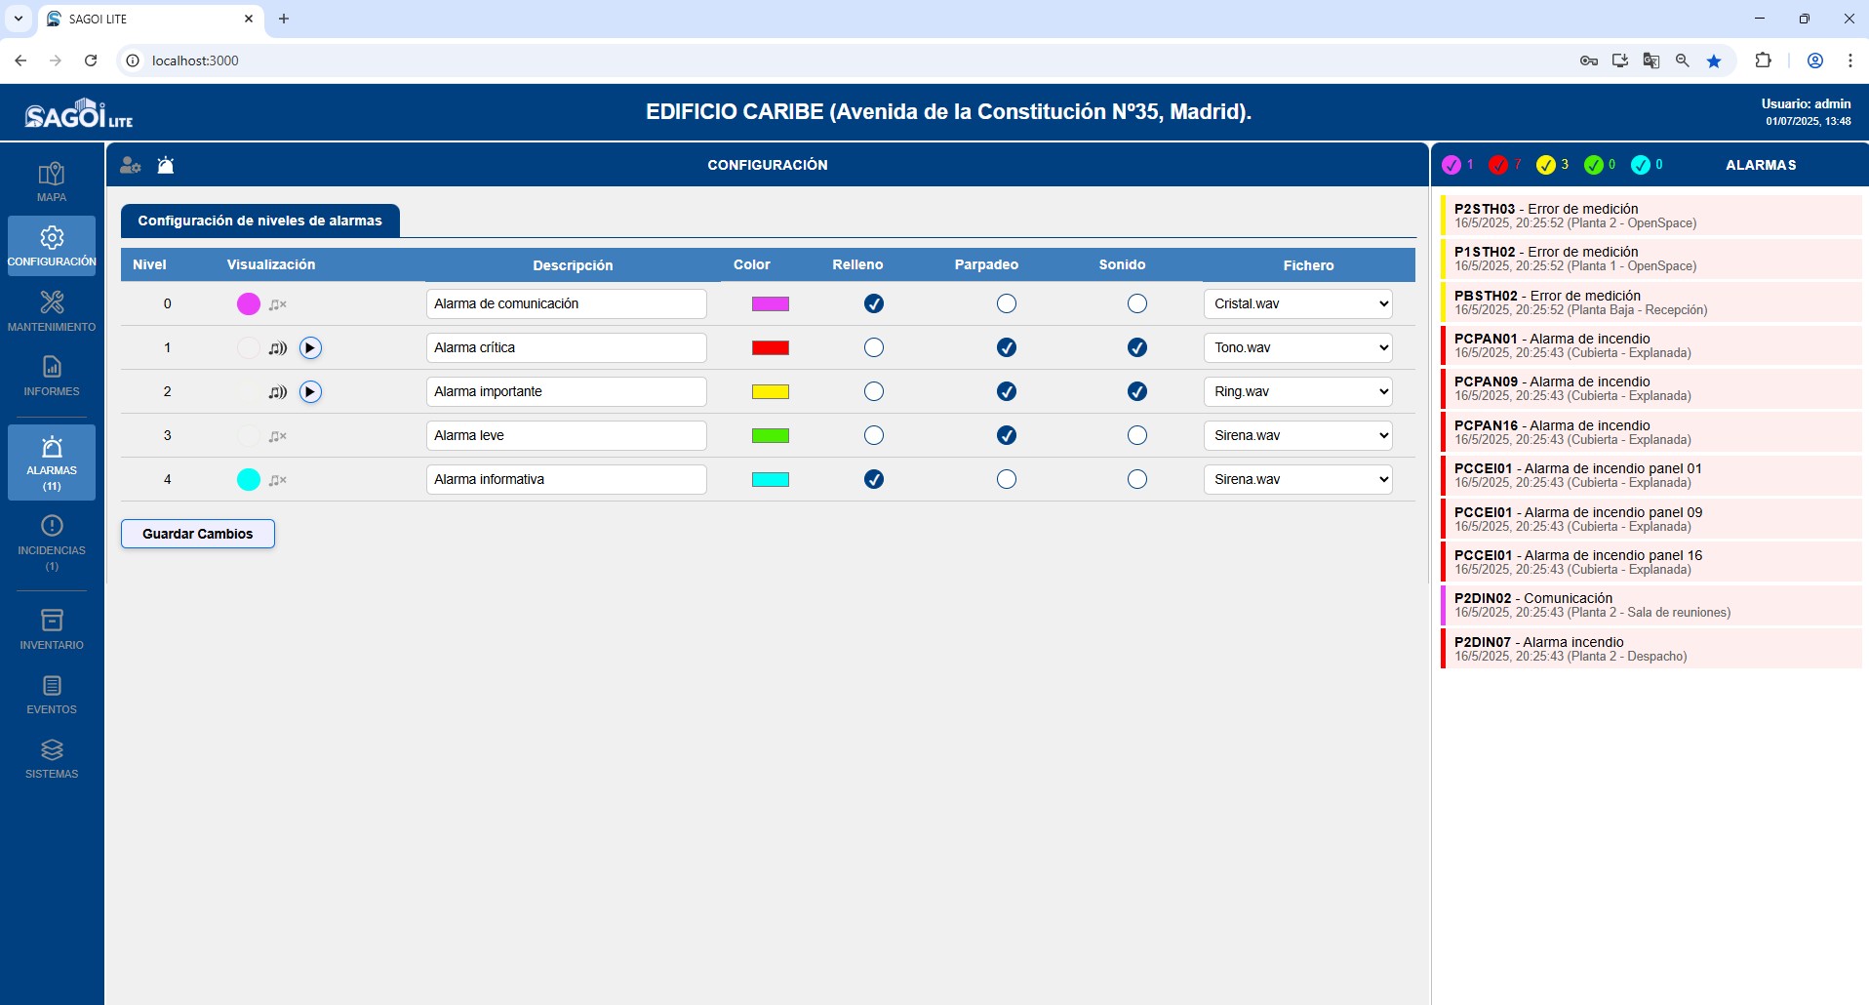Expand the Tono.wav sound file dropdown

pos(1297,348)
